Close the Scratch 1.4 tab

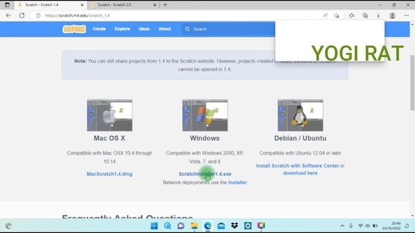click(x=82, y=5)
